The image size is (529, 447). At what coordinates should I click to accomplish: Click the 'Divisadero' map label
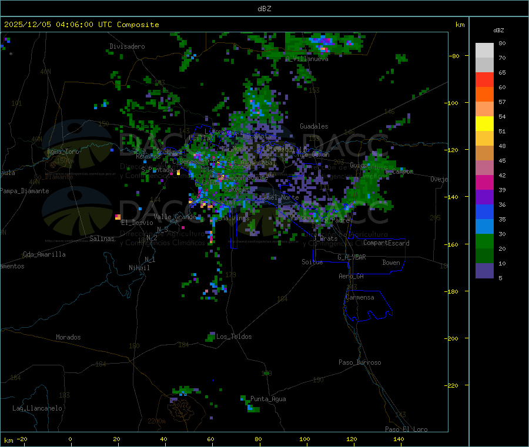(127, 46)
